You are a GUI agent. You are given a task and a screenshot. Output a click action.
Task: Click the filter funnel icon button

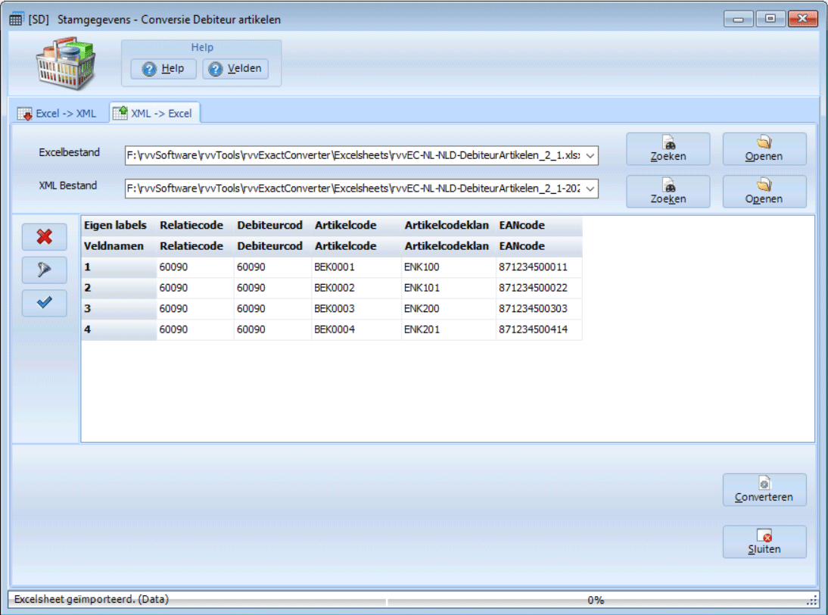click(x=45, y=270)
